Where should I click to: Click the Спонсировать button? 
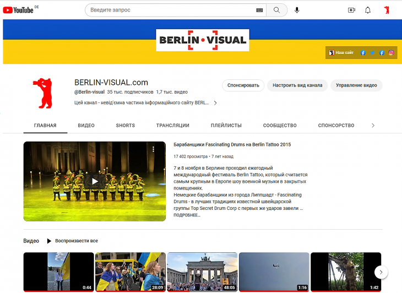[x=243, y=85]
